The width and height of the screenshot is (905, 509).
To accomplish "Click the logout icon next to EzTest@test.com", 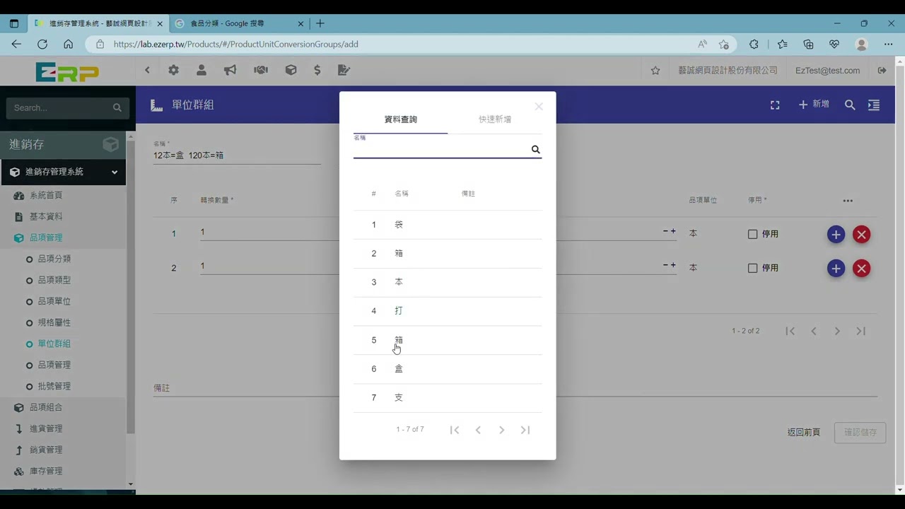I will coord(882,71).
